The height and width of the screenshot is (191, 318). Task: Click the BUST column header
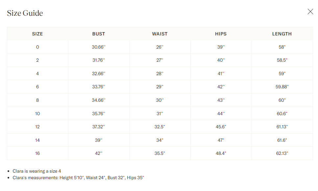coord(99,34)
